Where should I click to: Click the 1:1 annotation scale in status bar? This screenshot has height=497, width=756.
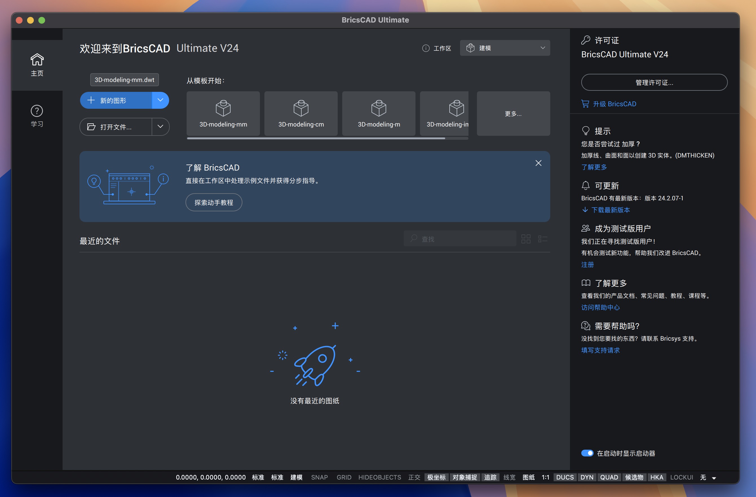coord(545,477)
